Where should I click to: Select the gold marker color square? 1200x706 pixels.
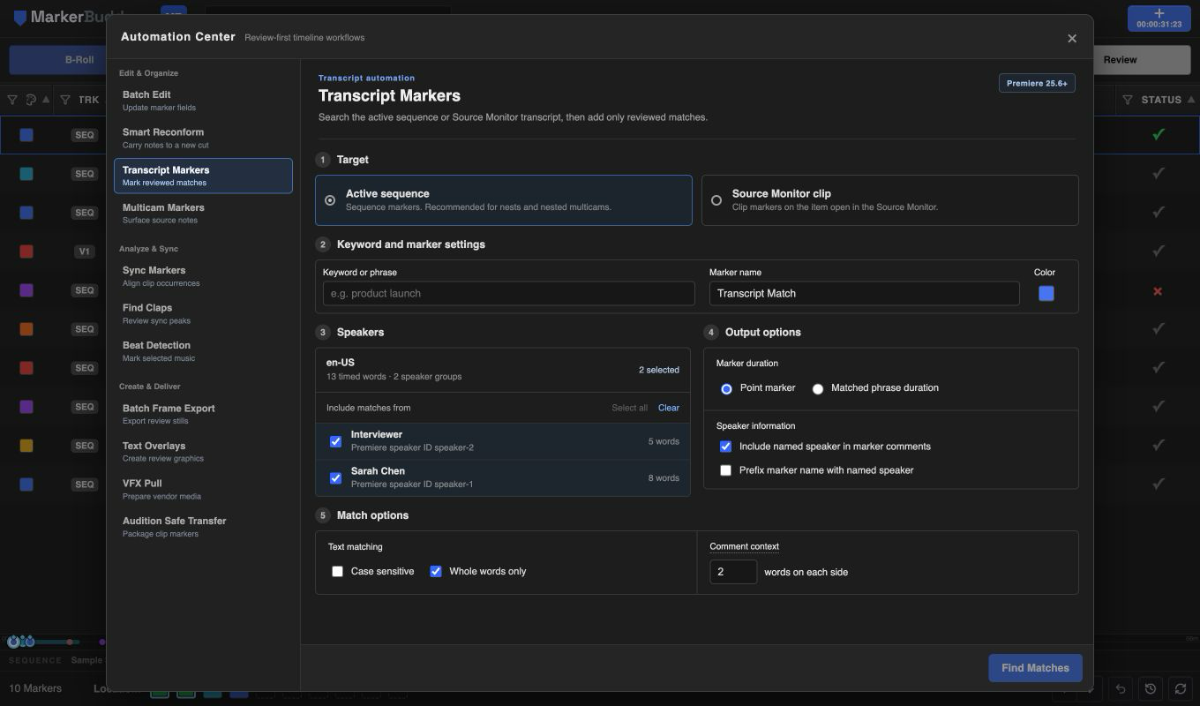[26, 446]
